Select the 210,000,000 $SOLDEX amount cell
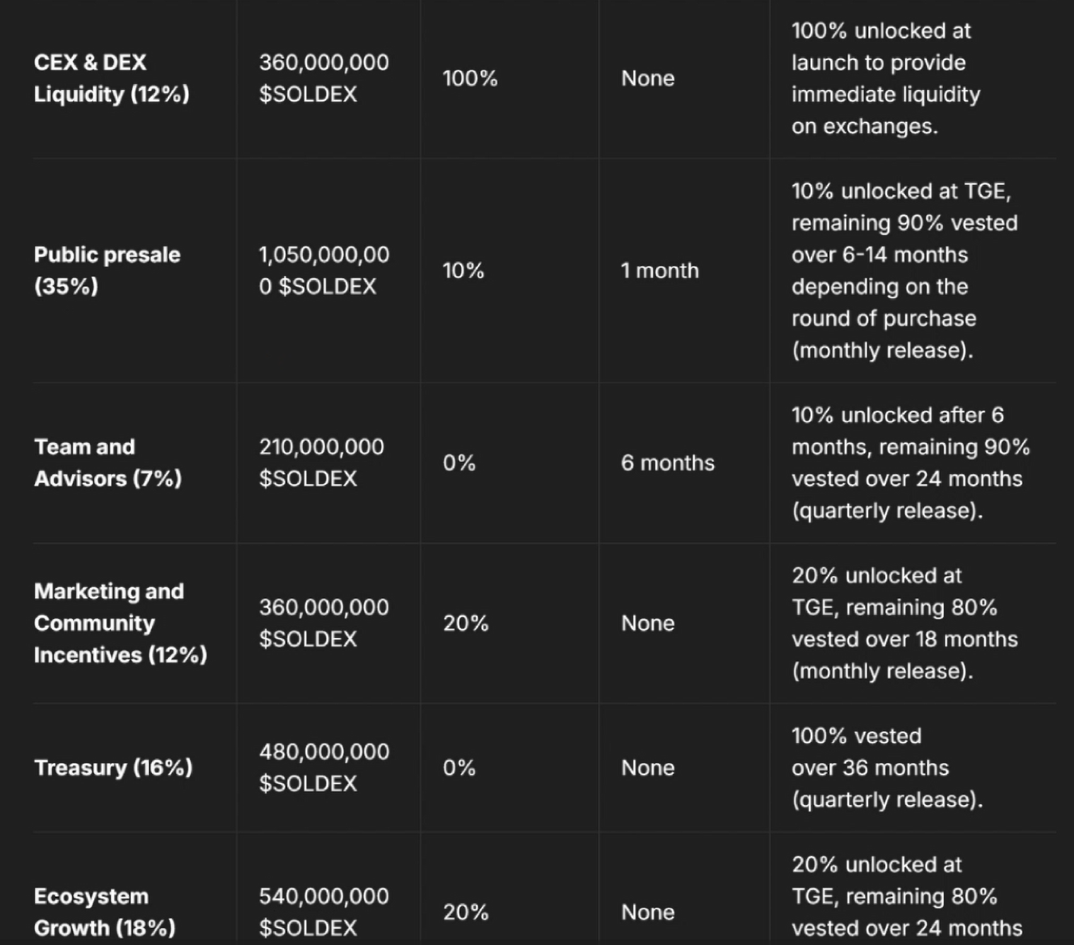The height and width of the screenshot is (945, 1074). (x=321, y=462)
